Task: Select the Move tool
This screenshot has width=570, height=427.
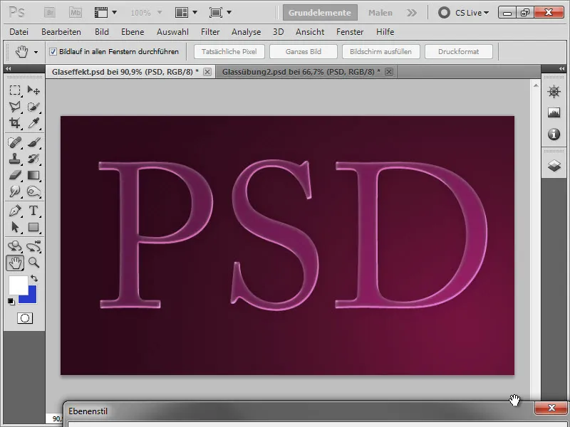Action: (33, 90)
